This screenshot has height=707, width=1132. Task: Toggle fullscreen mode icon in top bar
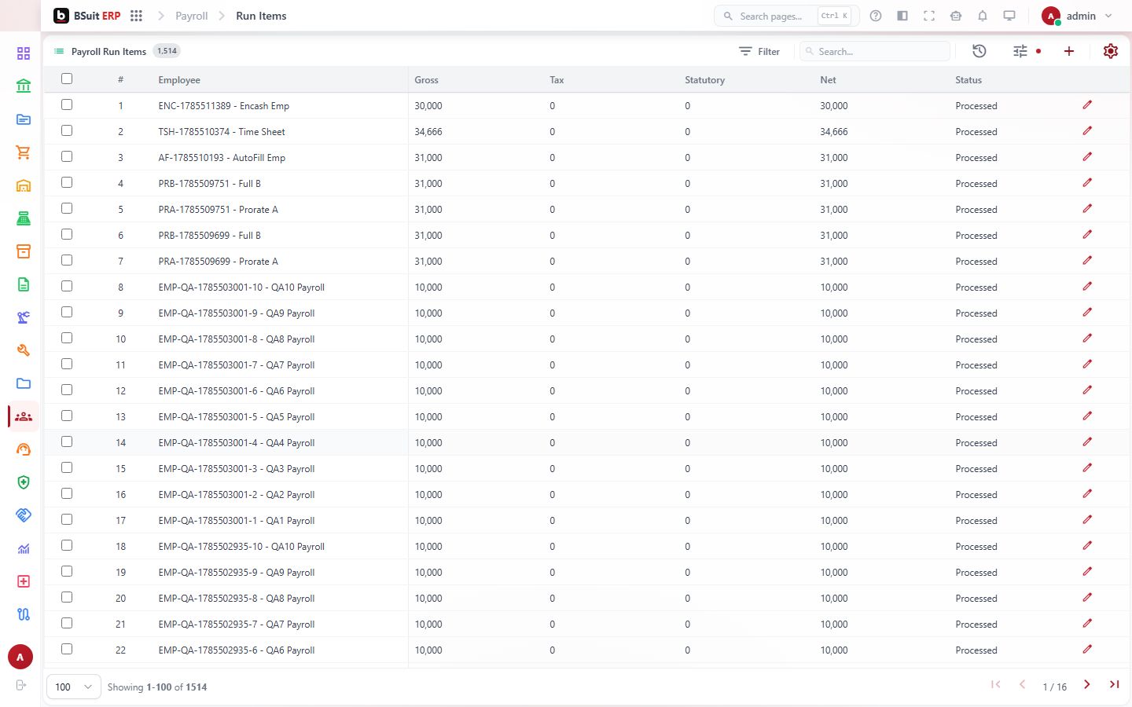[x=929, y=16]
